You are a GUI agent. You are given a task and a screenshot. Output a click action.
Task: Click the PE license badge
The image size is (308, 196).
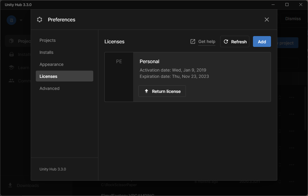pyautogui.click(x=119, y=61)
